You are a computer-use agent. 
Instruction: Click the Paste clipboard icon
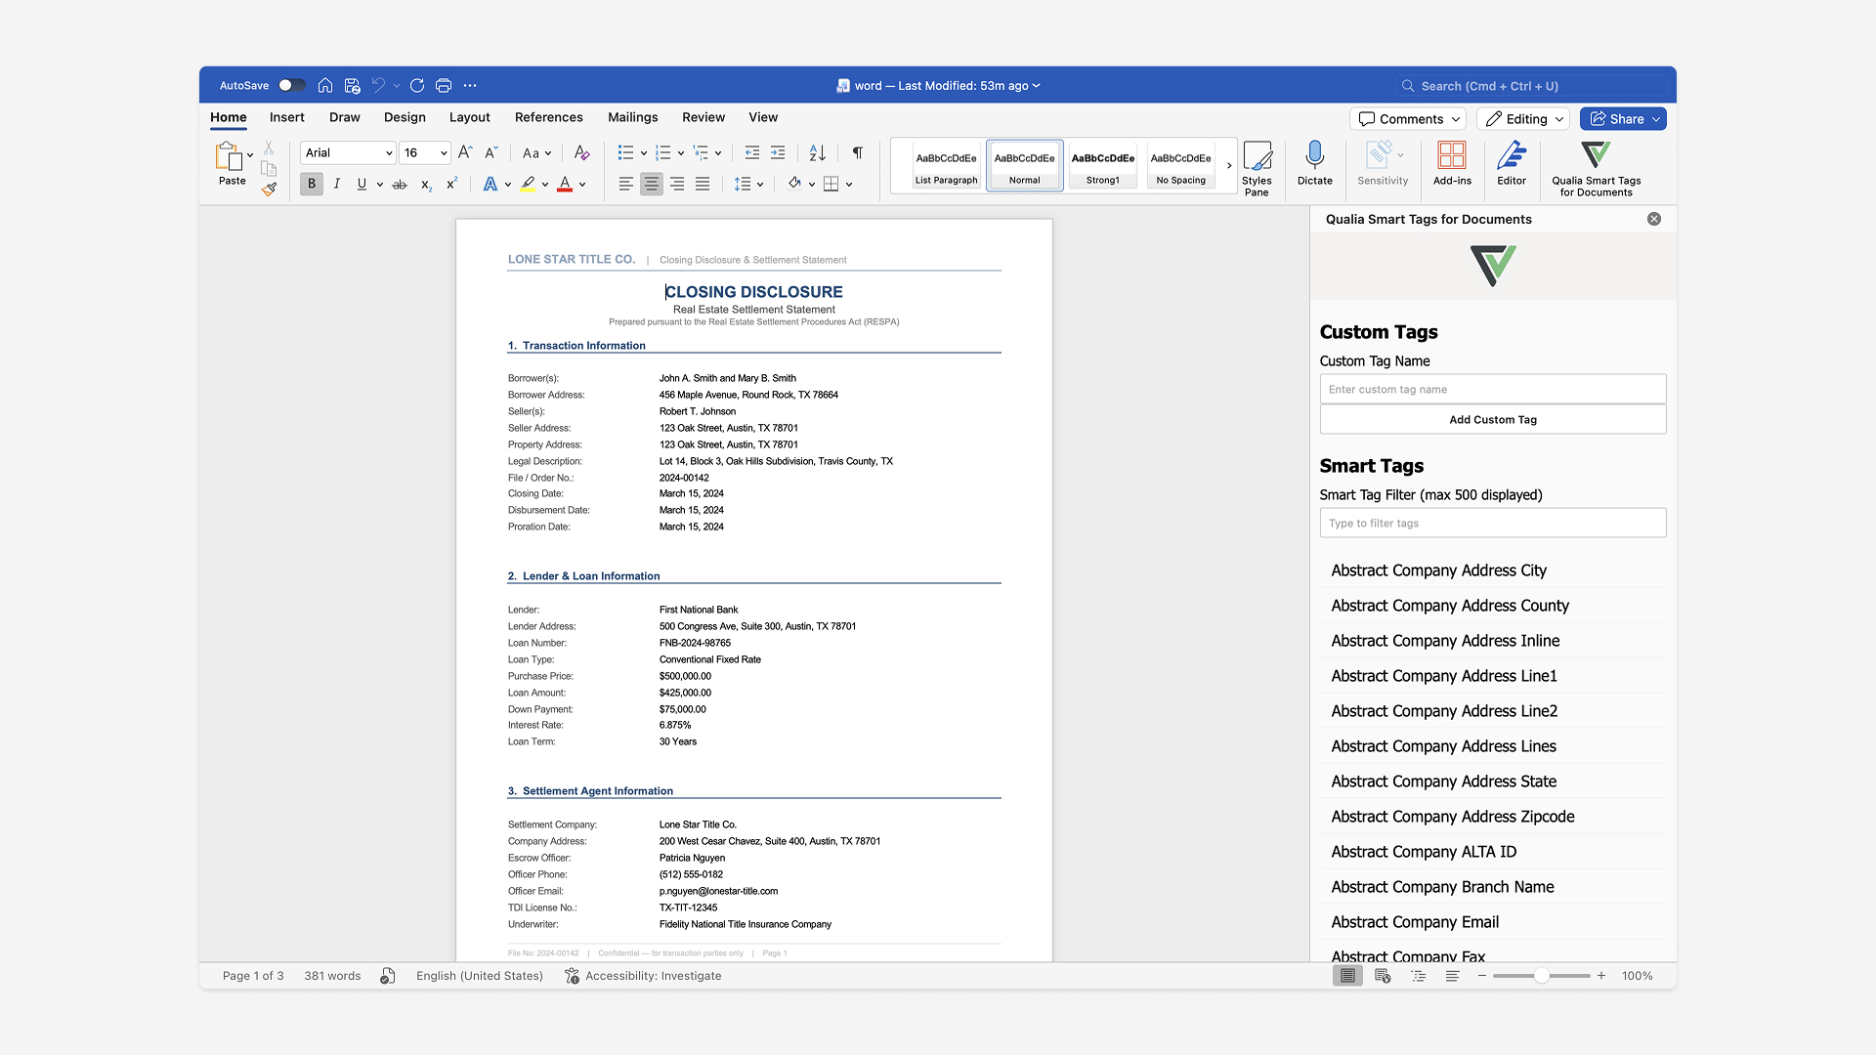(229, 156)
